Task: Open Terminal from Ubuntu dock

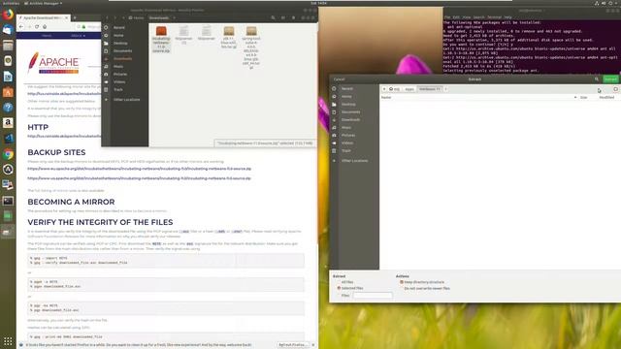Action: click(8, 201)
